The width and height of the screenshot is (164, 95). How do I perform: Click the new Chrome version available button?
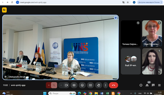[x=149, y=2]
